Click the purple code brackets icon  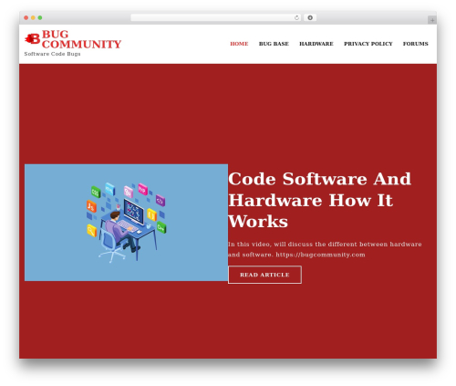[161, 201]
